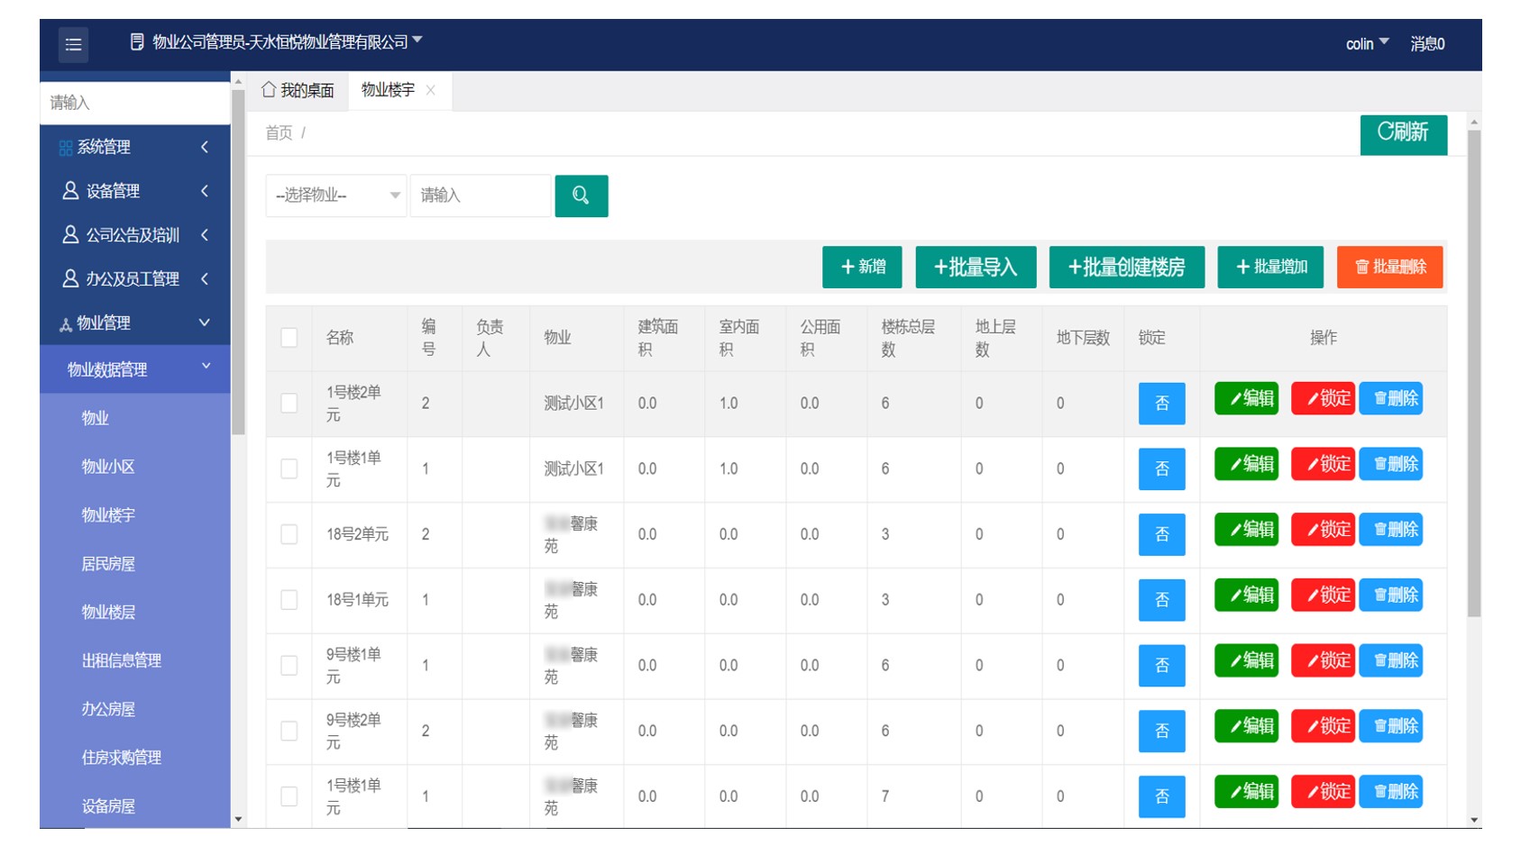This screenshot has height=855, width=1521.
Task: Click the 新增 add button
Action: [x=861, y=267]
